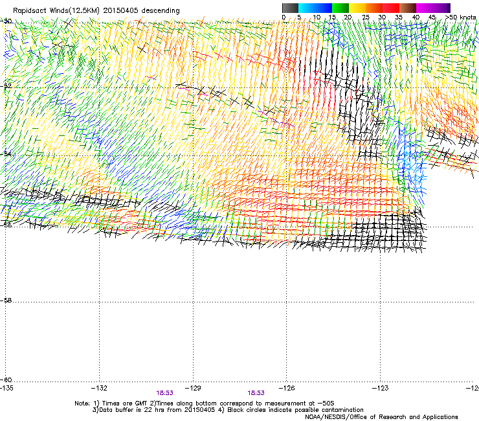The image size is (479, 421).
Task: Click the legend tick label '25'
Action: pos(366,17)
